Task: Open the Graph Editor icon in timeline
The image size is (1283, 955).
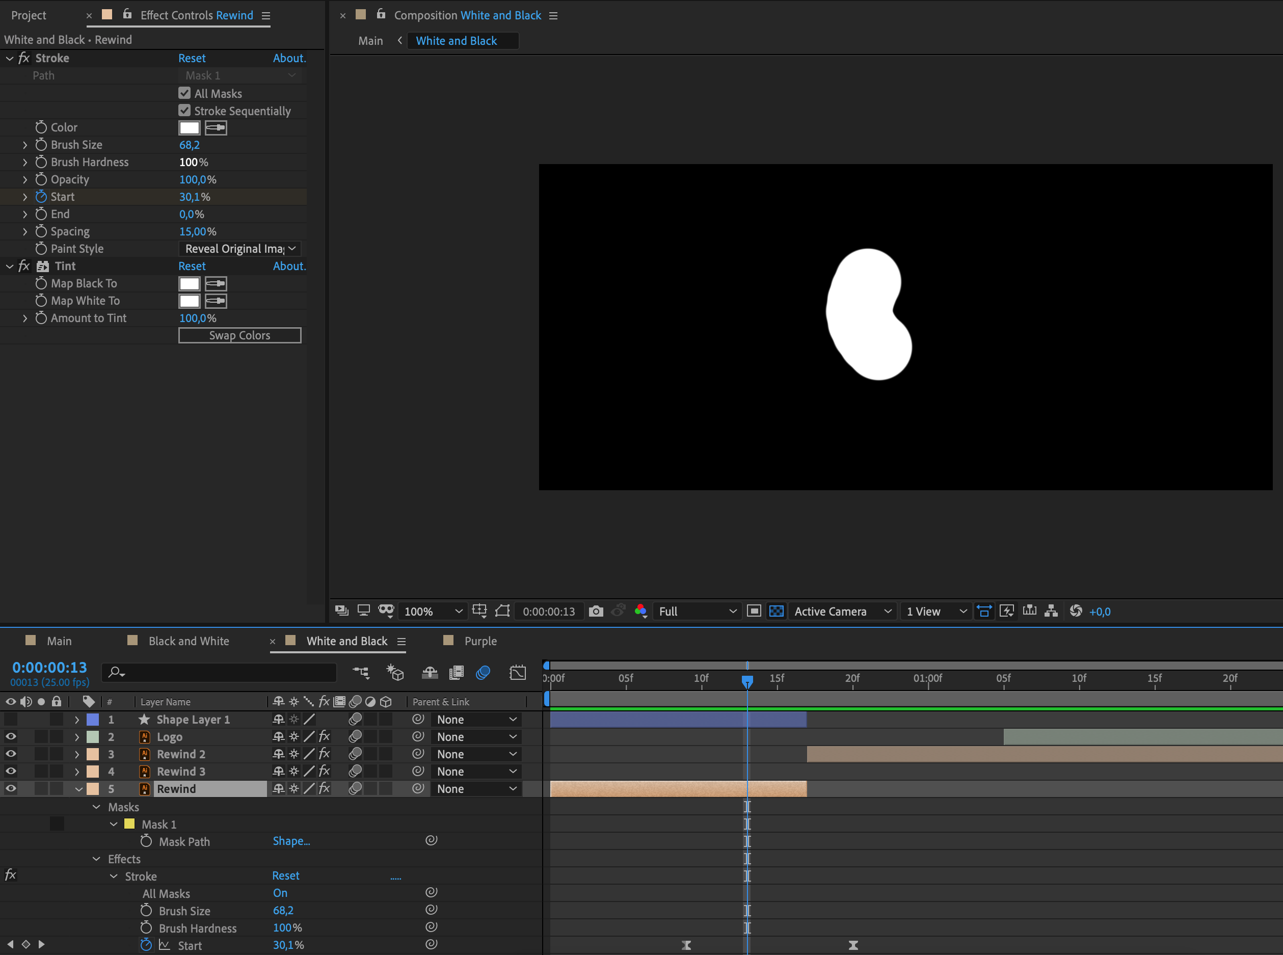Action: [518, 672]
